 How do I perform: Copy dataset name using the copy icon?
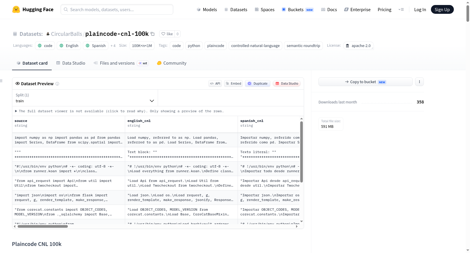click(x=152, y=34)
